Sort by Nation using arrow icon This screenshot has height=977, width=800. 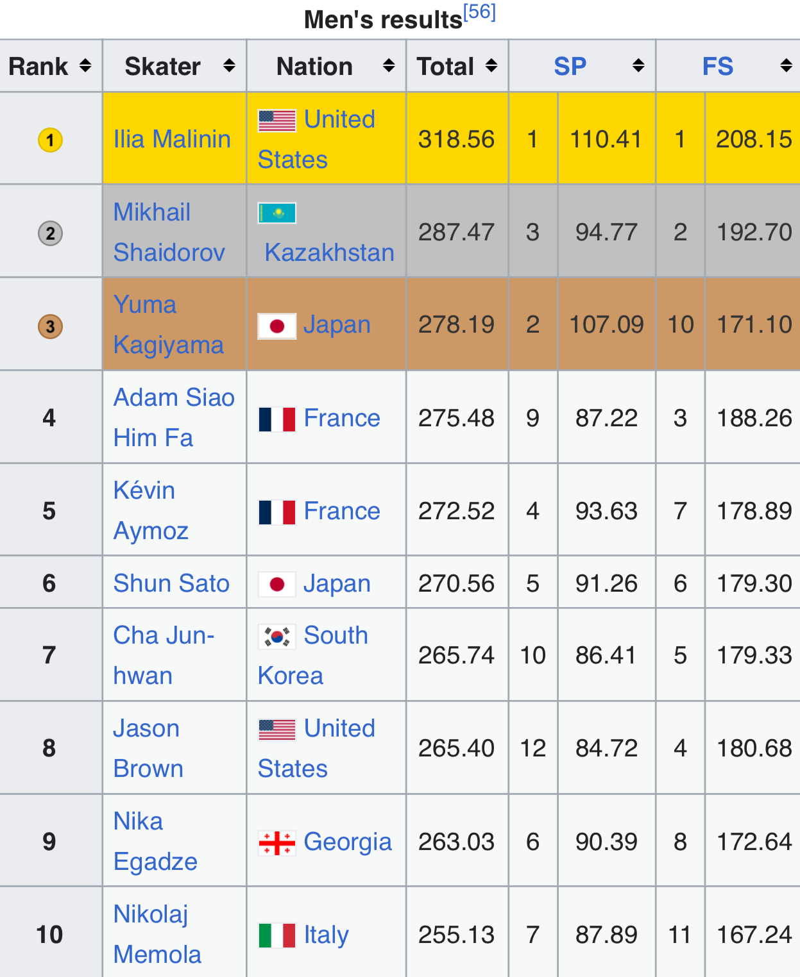(x=389, y=65)
